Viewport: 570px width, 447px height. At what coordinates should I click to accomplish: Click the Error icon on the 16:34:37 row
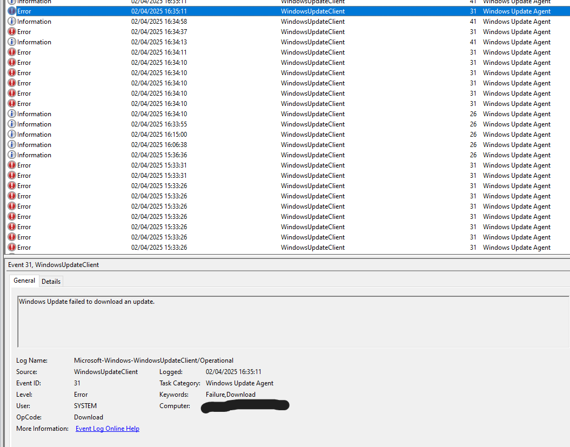tap(12, 32)
